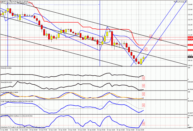The height and width of the screenshot is (131, 193).
Task: Click the black current price label 209.40
Action: coord(190,57)
